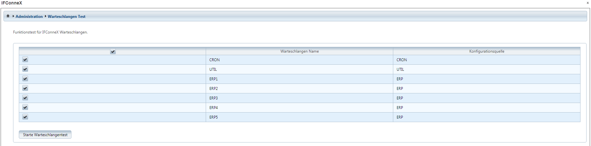Click the UTIL configuration source cell
This screenshot has width=591, height=146.
pyautogui.click(x=400, y=69)
